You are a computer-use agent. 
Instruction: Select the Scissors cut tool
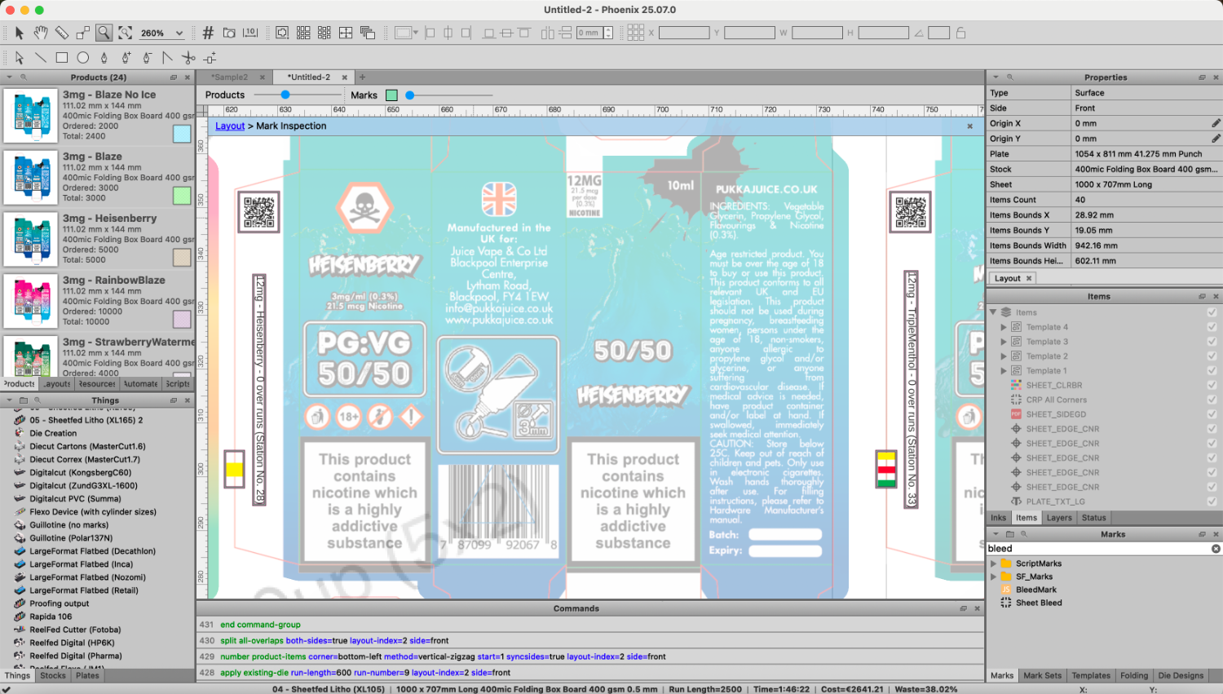pyautogui.click(x=188, y=58)
